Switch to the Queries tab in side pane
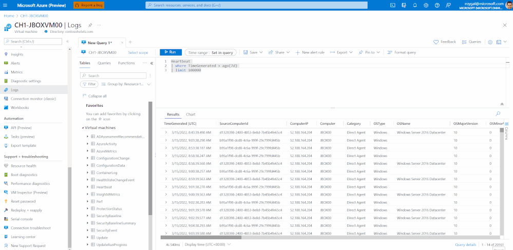Viewport: 513px width, 250px height. 104,63
